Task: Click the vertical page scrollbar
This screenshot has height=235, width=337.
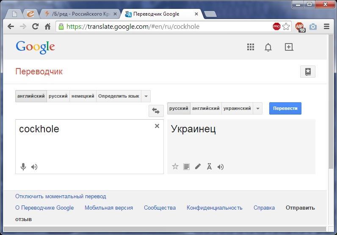Action: (331, 101)
